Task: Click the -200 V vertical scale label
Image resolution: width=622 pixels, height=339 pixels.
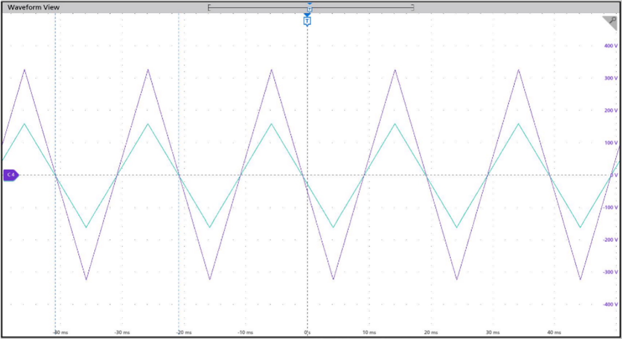Action: tap(610, 240)
